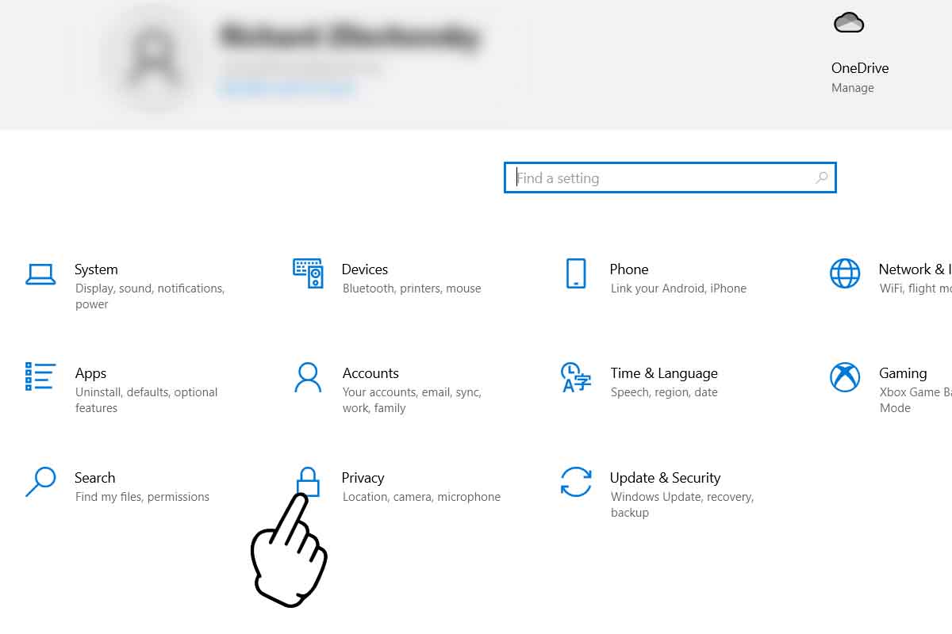This screenshot has width=952, height=634.
Task: Open the Update & Security title
Action: 666,478
